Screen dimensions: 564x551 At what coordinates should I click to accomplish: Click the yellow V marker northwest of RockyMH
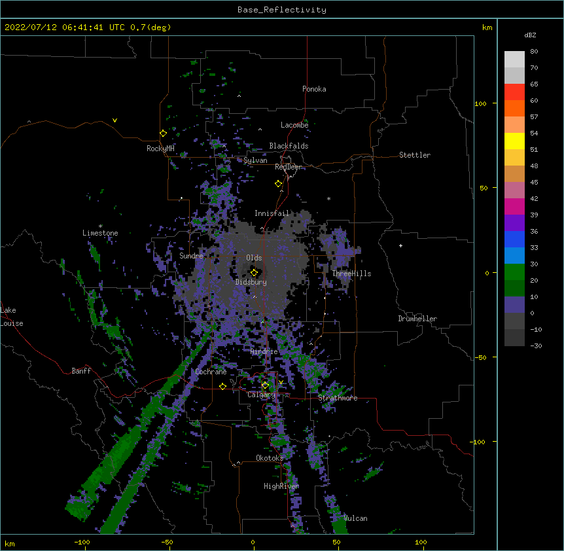coord(115,120)
